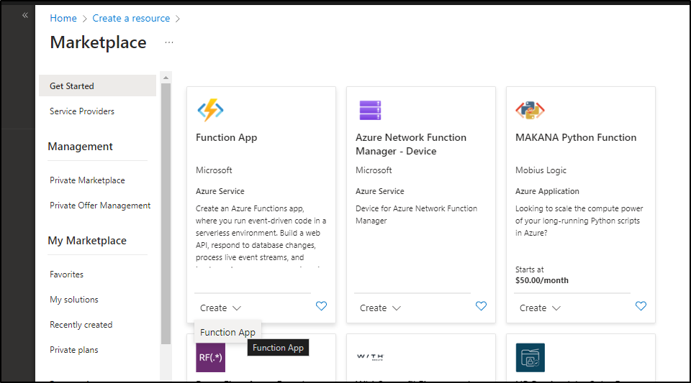Open Recently created
The height and width of the screenshot is (383, 691).
click(x=81, y=325)
